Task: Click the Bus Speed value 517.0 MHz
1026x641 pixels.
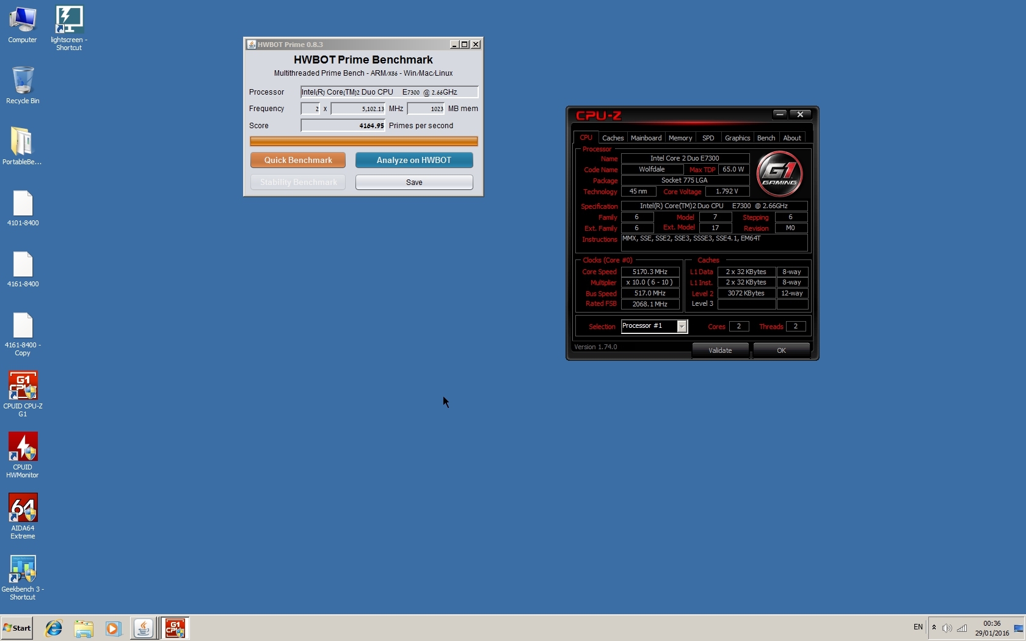Action: pyautogui.click(x=650, y=294)
